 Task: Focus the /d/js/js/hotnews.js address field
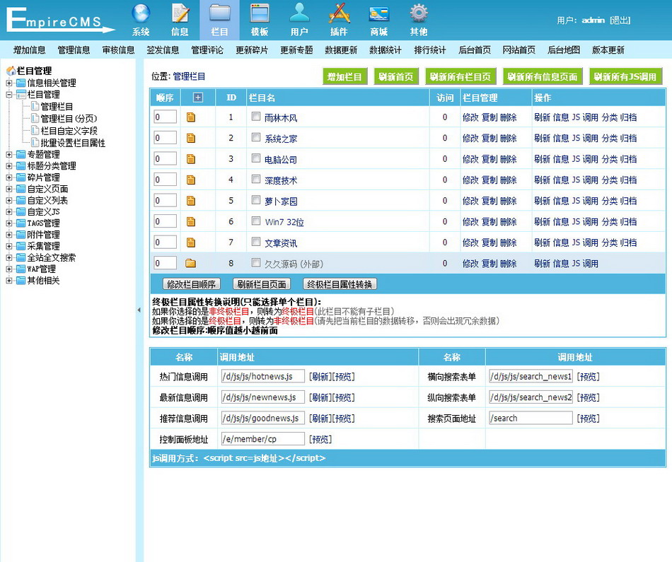click(x=262, y=377)
